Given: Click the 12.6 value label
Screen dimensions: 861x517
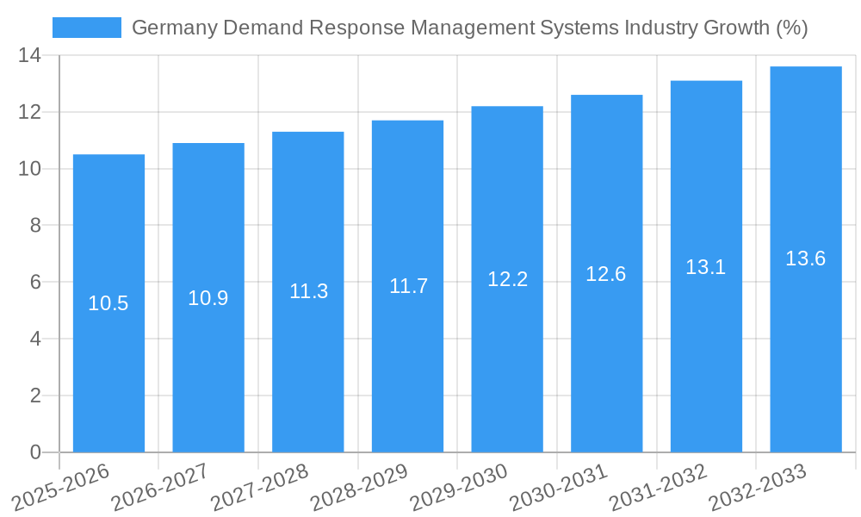Looking at the screenshot, I should pos(605,274).
